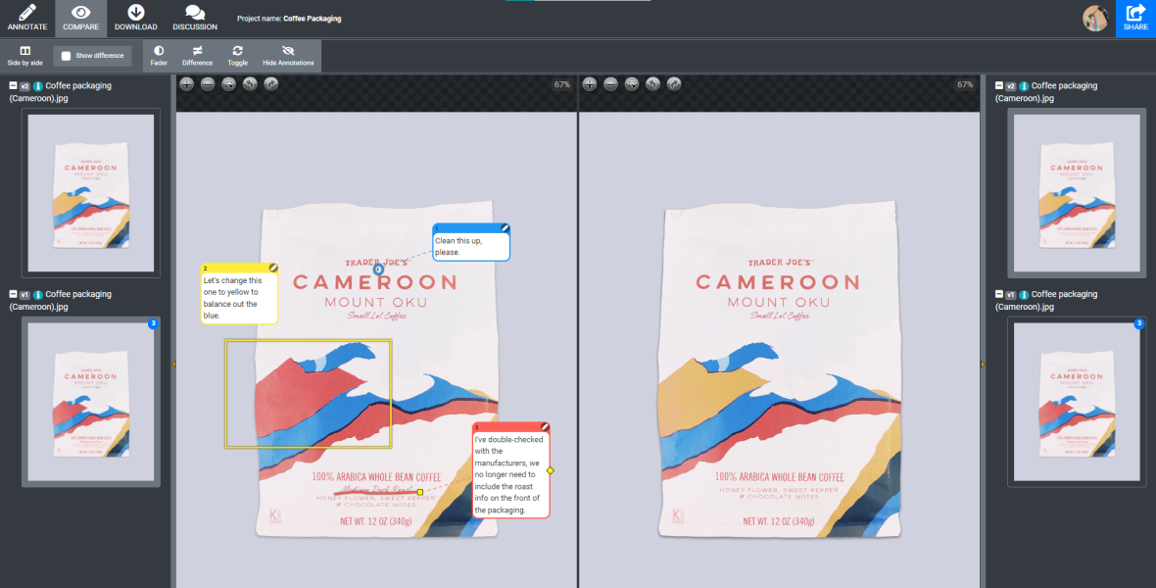1156x588 pixels.
Task: Rotate left pane image clockwise
Action: point(271,84)
